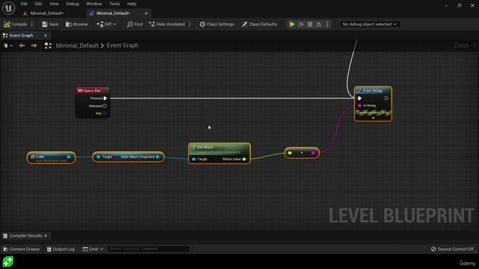
Task: Open the Cmd type dropdown
Action: [93, 249]
